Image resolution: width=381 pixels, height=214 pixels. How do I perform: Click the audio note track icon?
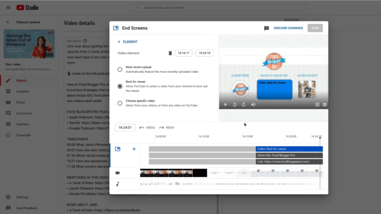pos(118,184)
